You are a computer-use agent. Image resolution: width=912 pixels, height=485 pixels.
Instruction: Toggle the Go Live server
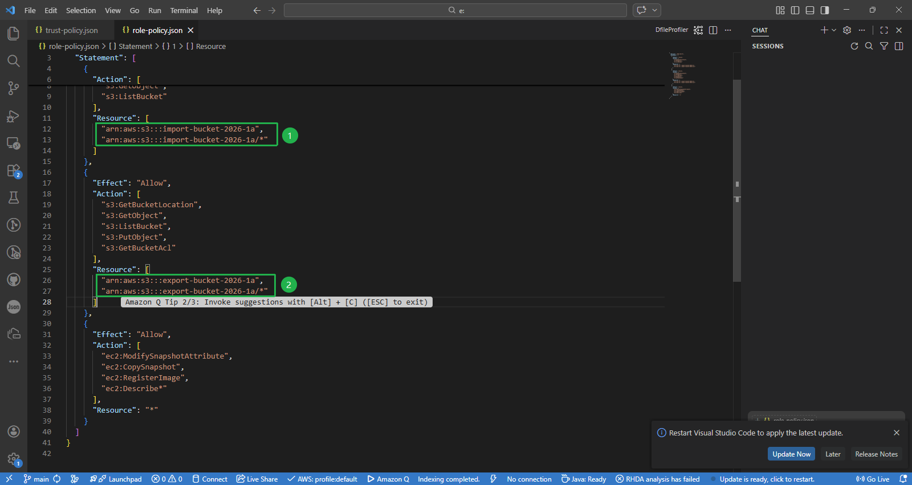click(x=873, y=479)
